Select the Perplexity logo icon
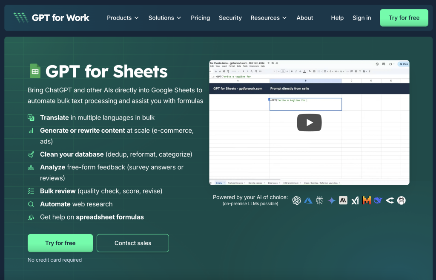 pos(320,200)
